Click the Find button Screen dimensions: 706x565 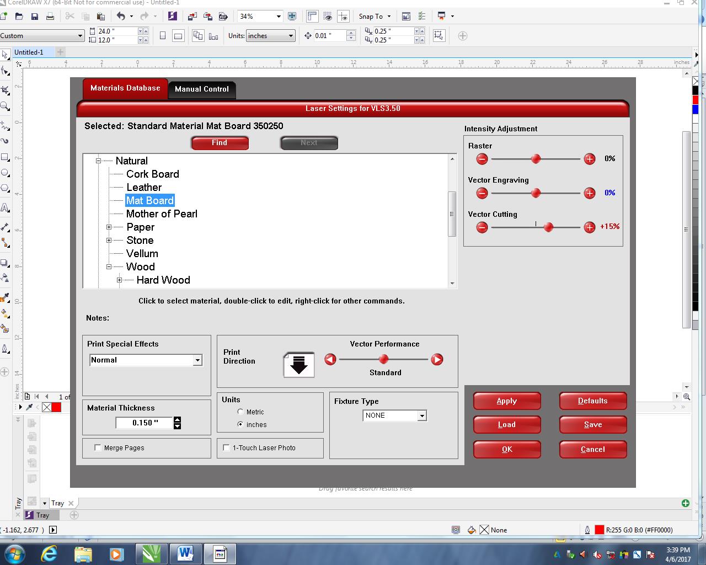pyautogui.click(x=220, y=143)
